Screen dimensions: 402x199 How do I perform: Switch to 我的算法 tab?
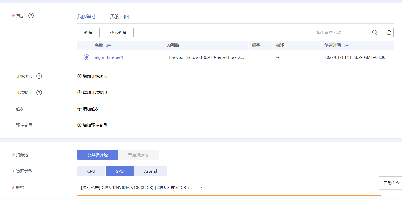pyautogui.click(x=87, y=17)
